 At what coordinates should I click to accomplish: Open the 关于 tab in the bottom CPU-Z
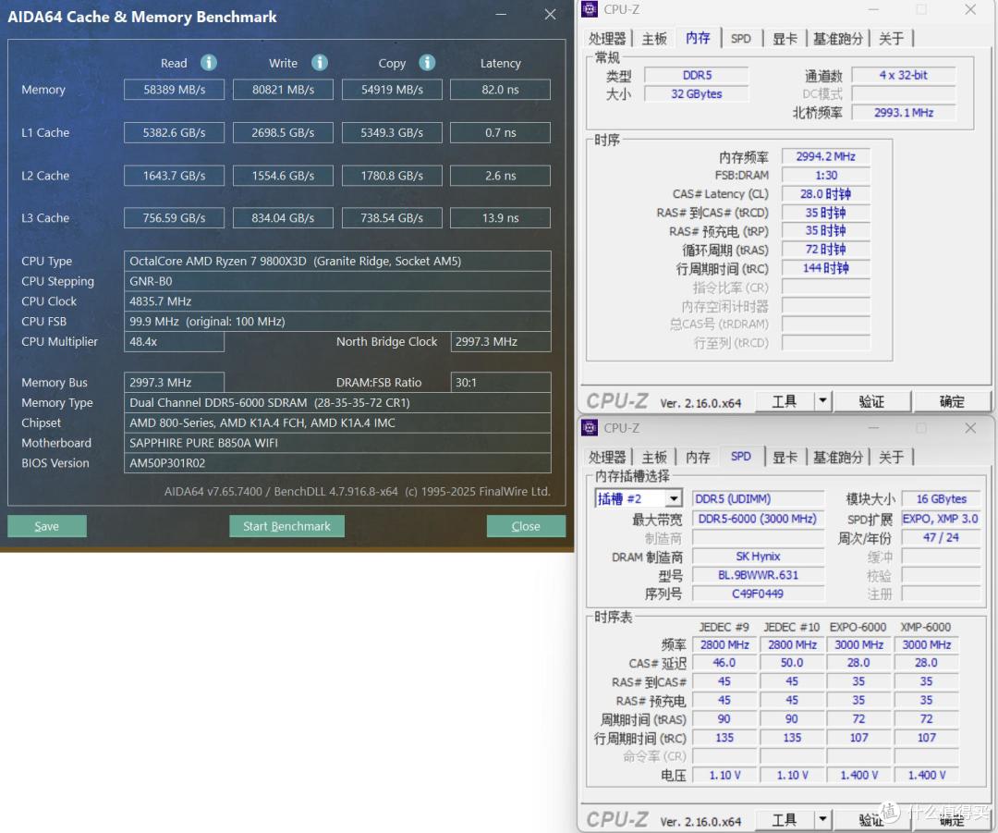891,457
